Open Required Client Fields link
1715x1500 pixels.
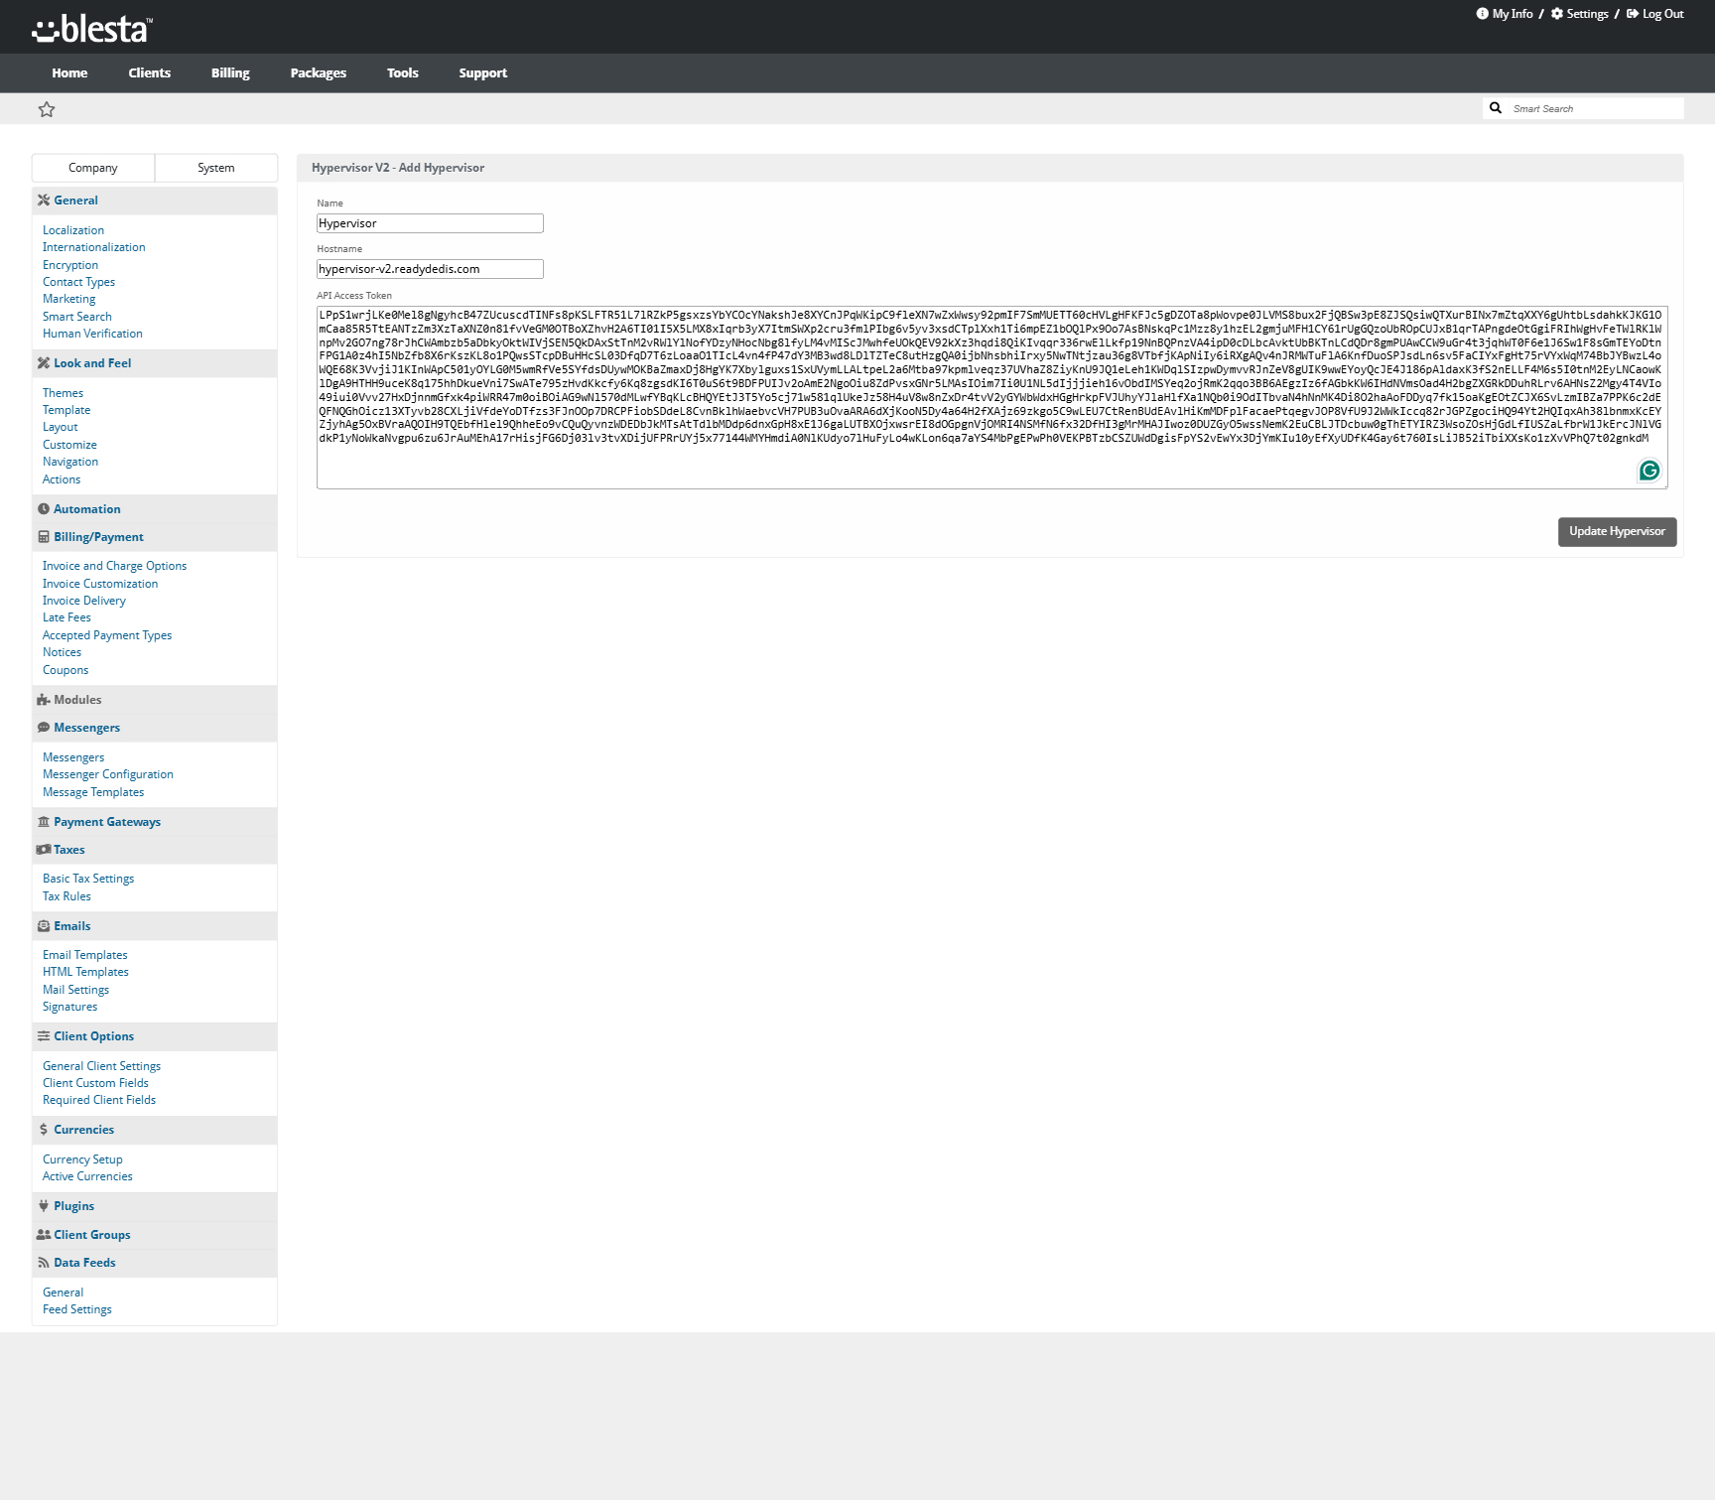click(99, 1100)
